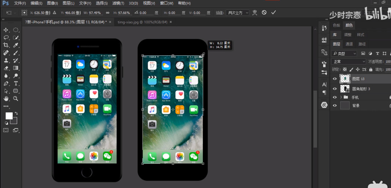Select the Zoom tool
This screenshot has height=188, width=391.
click(x=16, y=98)
